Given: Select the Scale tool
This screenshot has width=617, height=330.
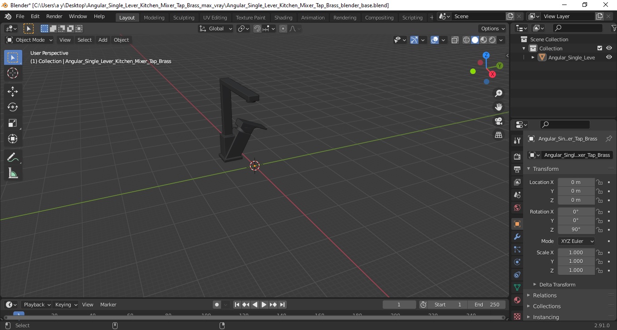Looking at the screenshot, I should [x=13, y=123].
